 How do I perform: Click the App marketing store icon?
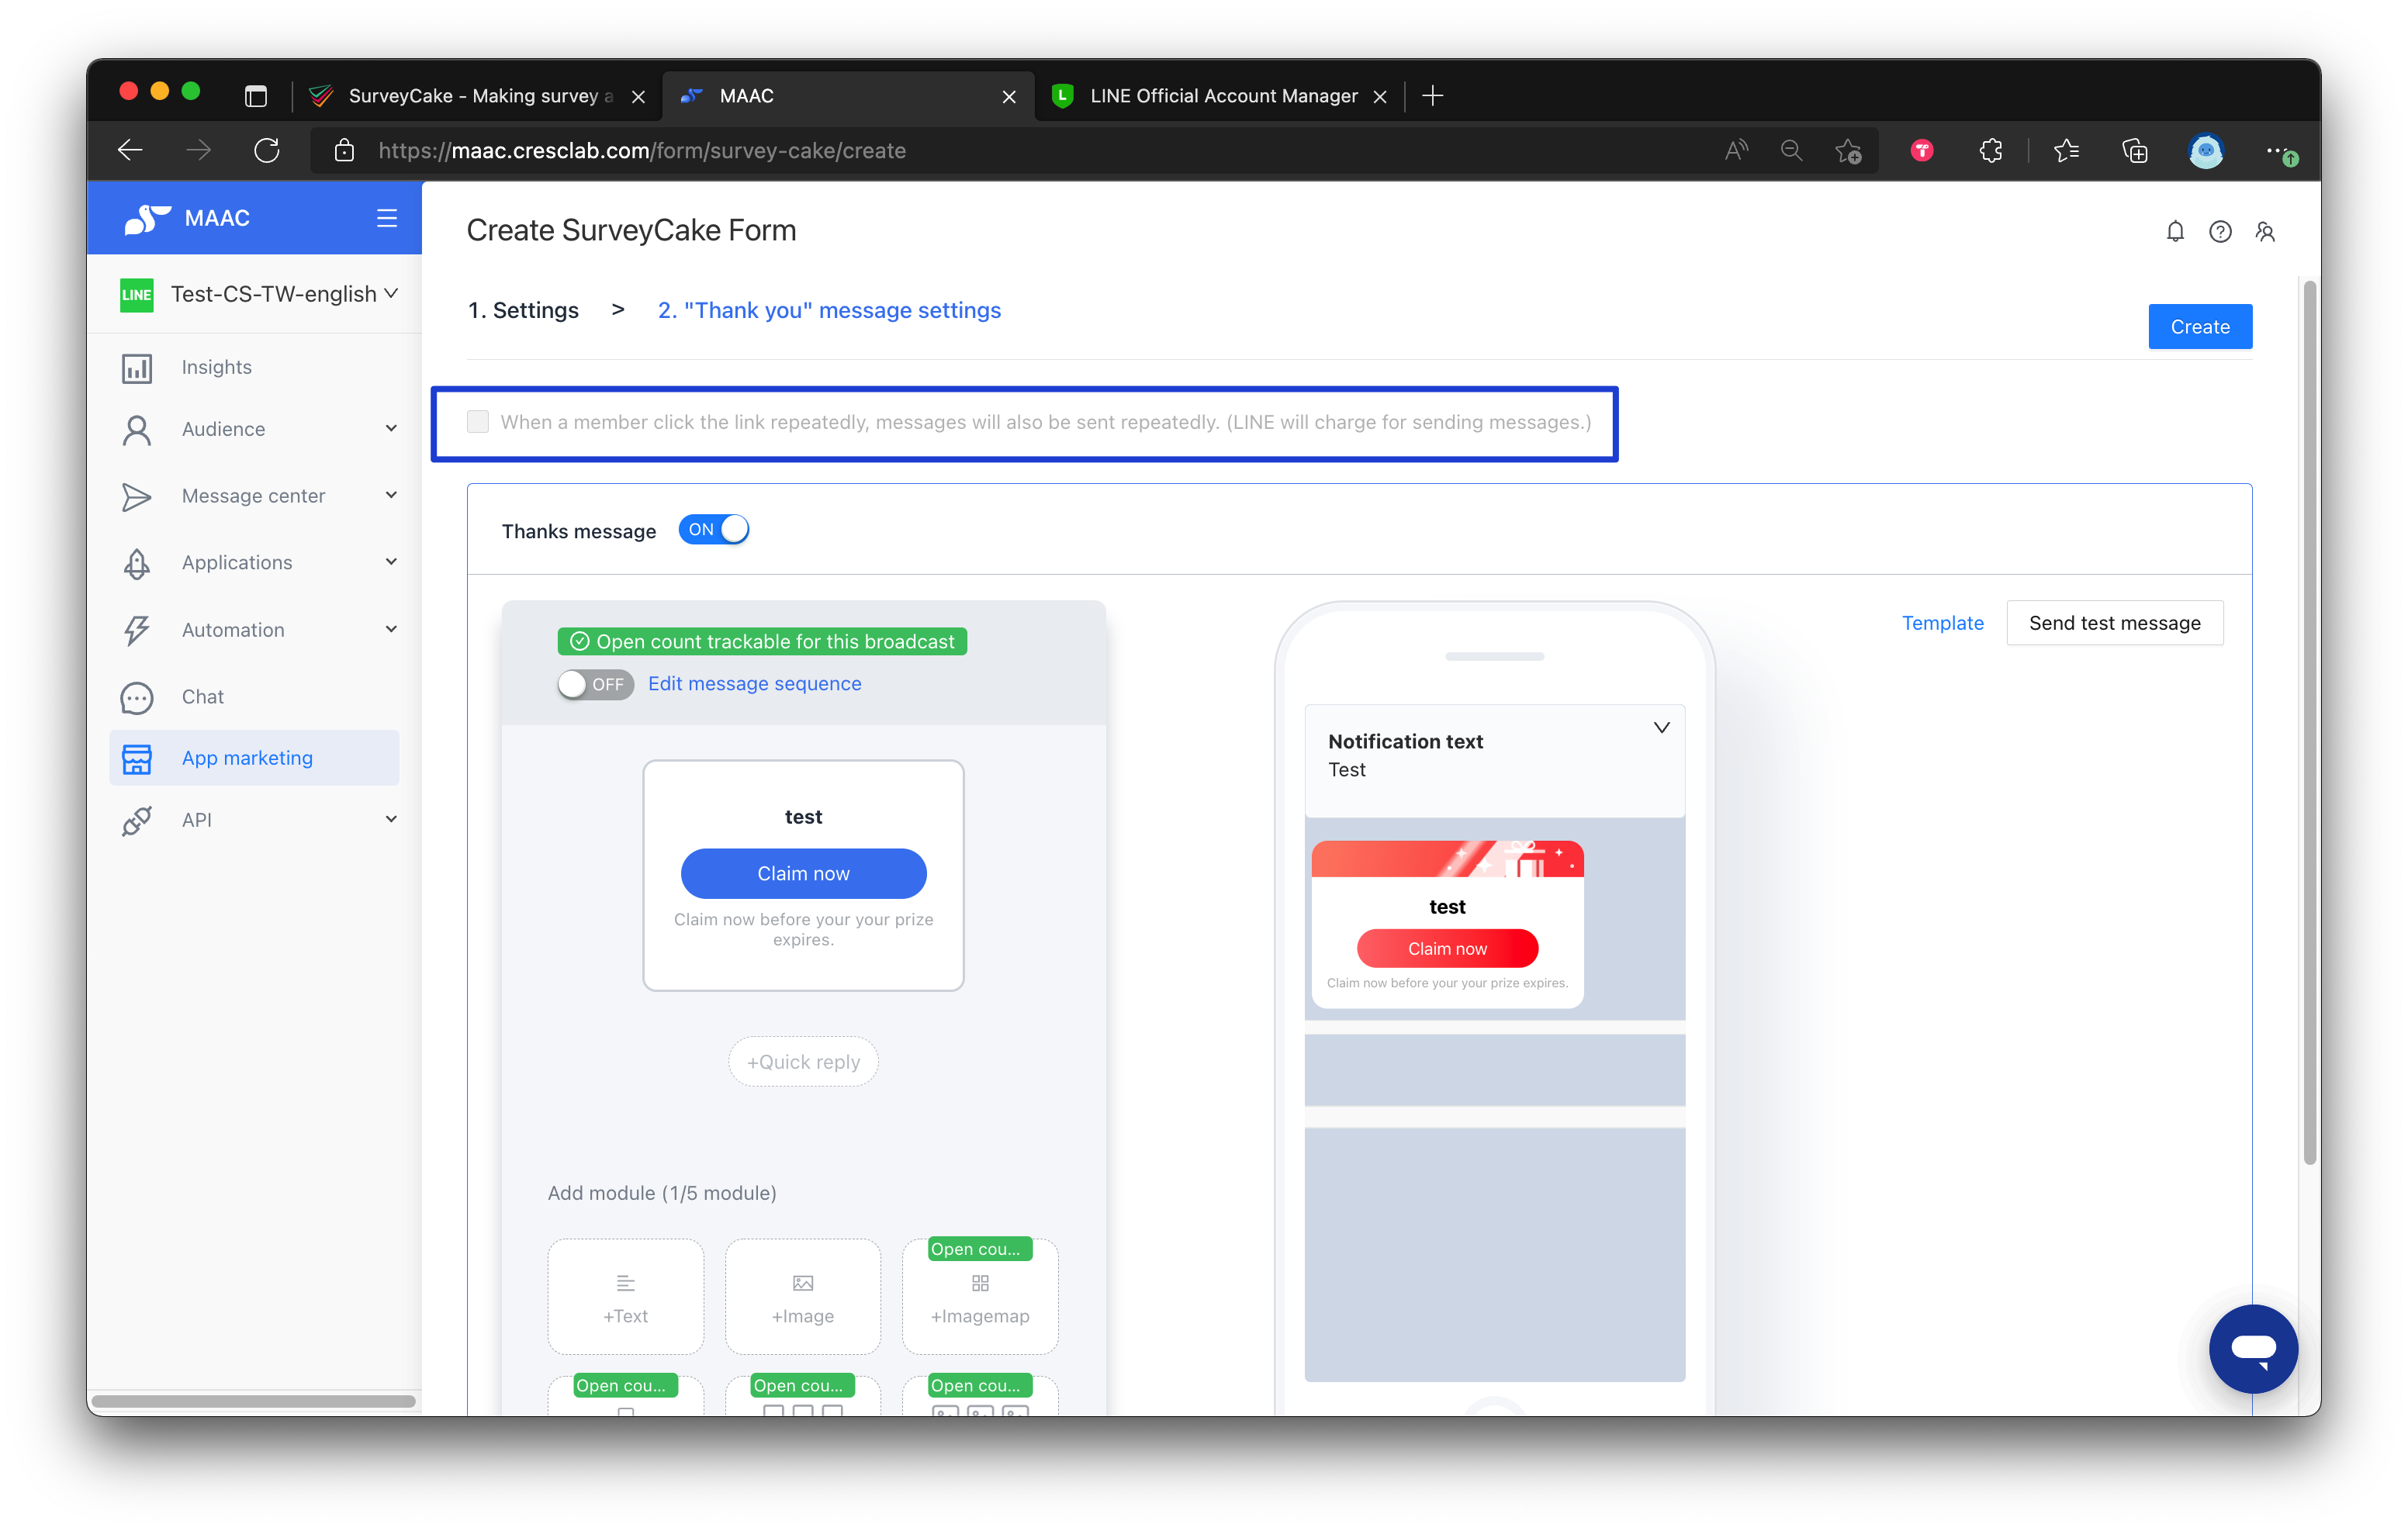[137, 759]
